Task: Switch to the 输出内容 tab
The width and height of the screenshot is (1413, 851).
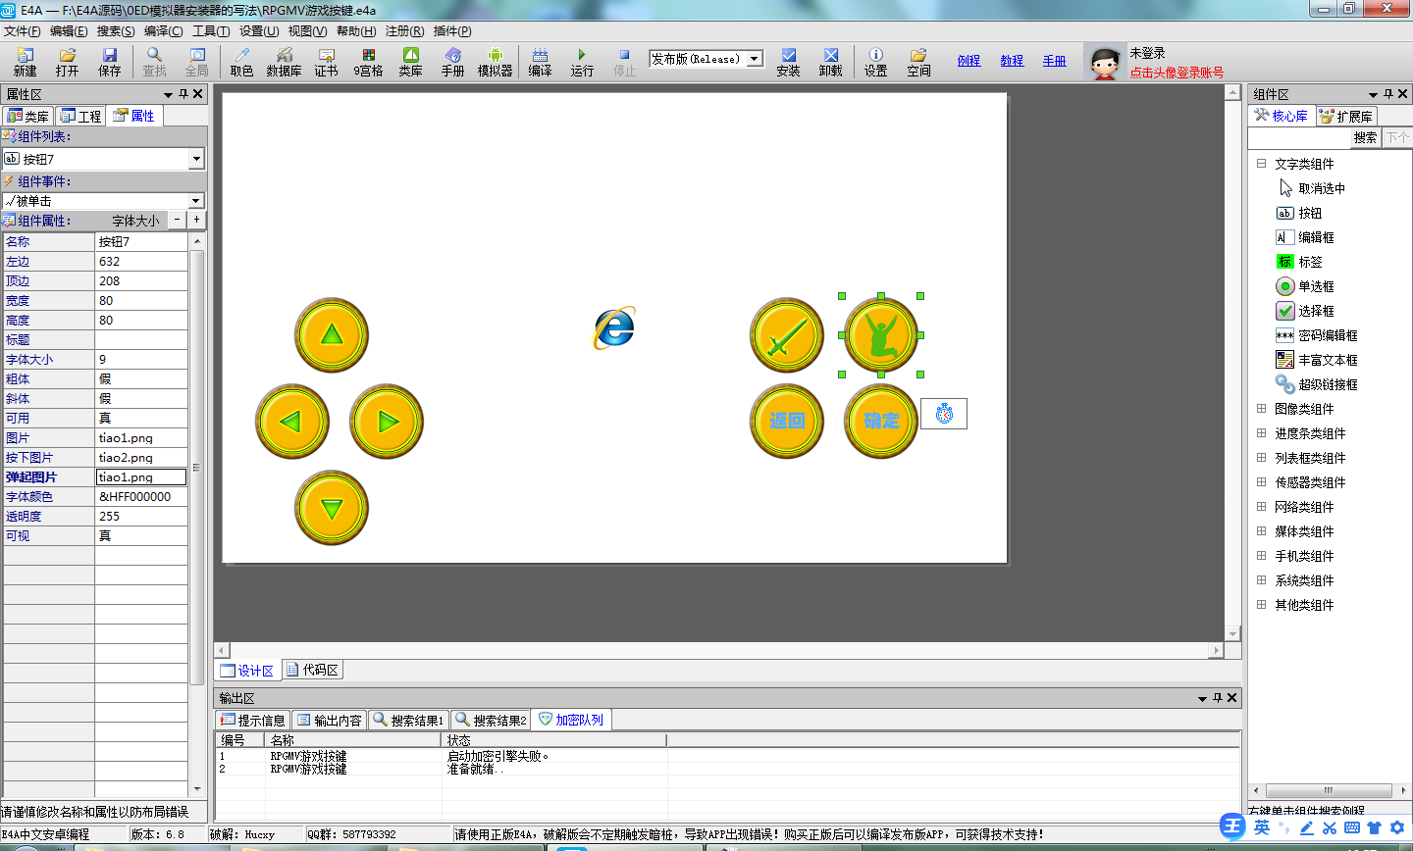Action: coord(330,721)
